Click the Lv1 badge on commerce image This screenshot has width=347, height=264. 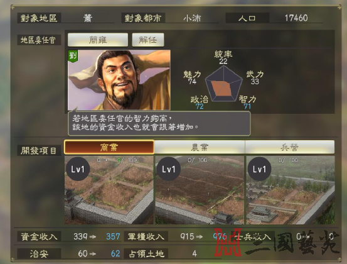(x=78, y=169)
